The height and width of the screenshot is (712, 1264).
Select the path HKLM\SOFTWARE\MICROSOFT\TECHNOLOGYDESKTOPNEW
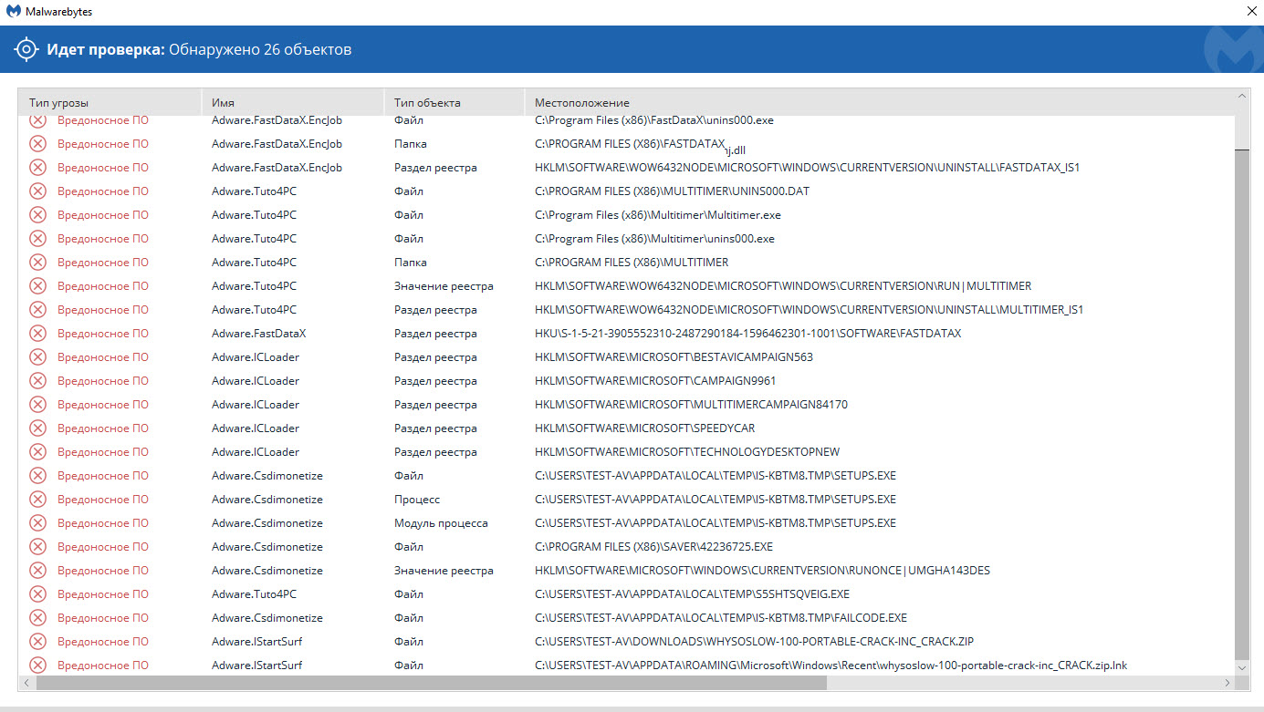tap(687, 452)
